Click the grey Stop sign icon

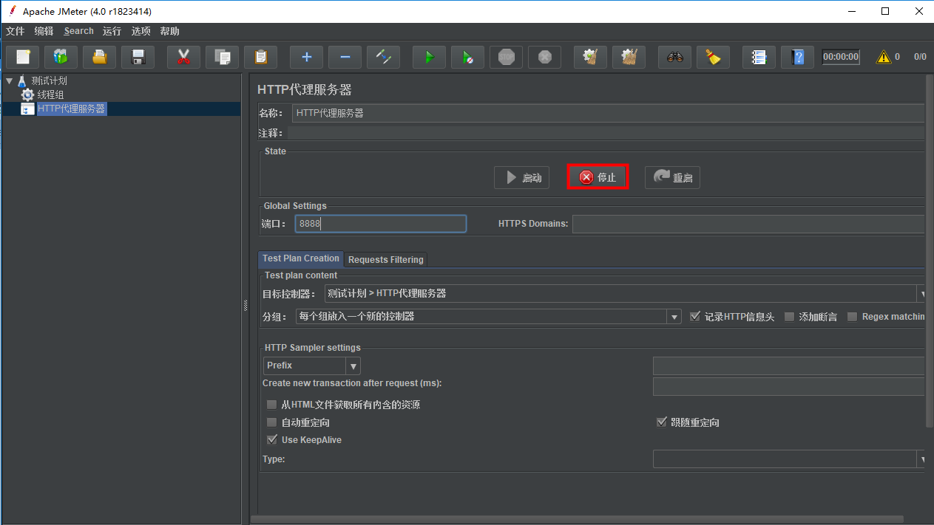(506, 57)
